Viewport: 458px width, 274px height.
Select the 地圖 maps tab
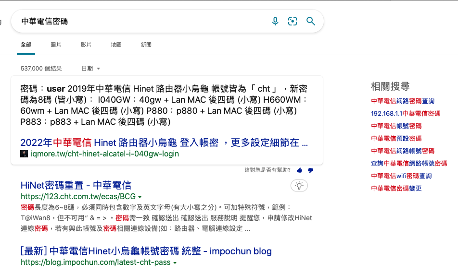point(116,45)
